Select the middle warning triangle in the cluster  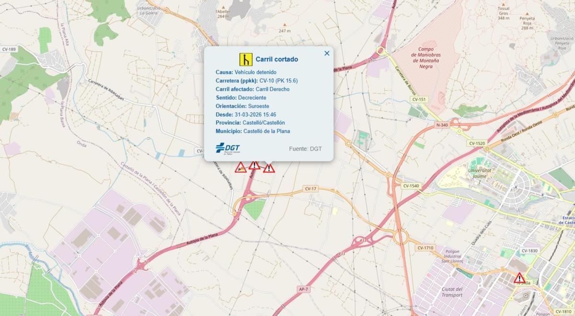[254, 165]
